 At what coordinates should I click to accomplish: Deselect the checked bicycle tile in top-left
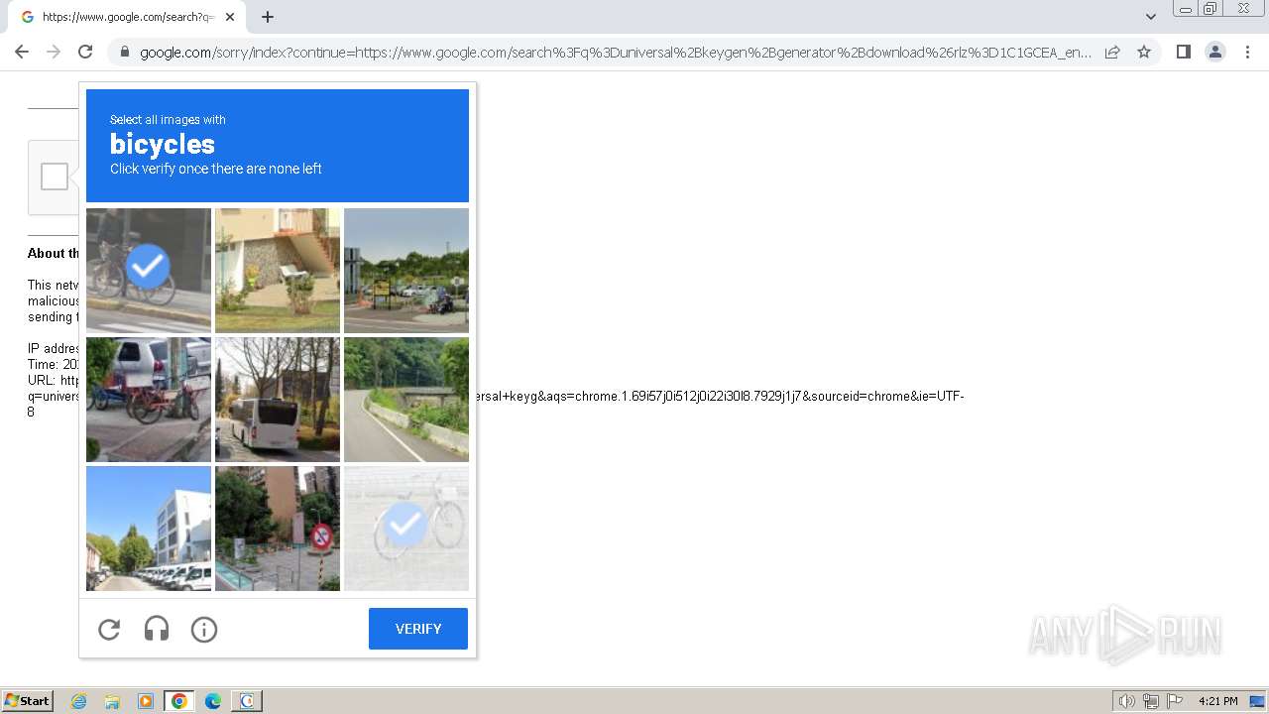point(149,270)
